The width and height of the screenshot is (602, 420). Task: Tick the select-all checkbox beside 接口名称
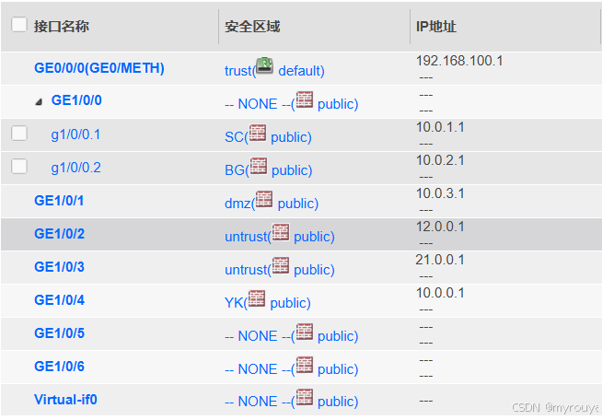coord(18,25)
